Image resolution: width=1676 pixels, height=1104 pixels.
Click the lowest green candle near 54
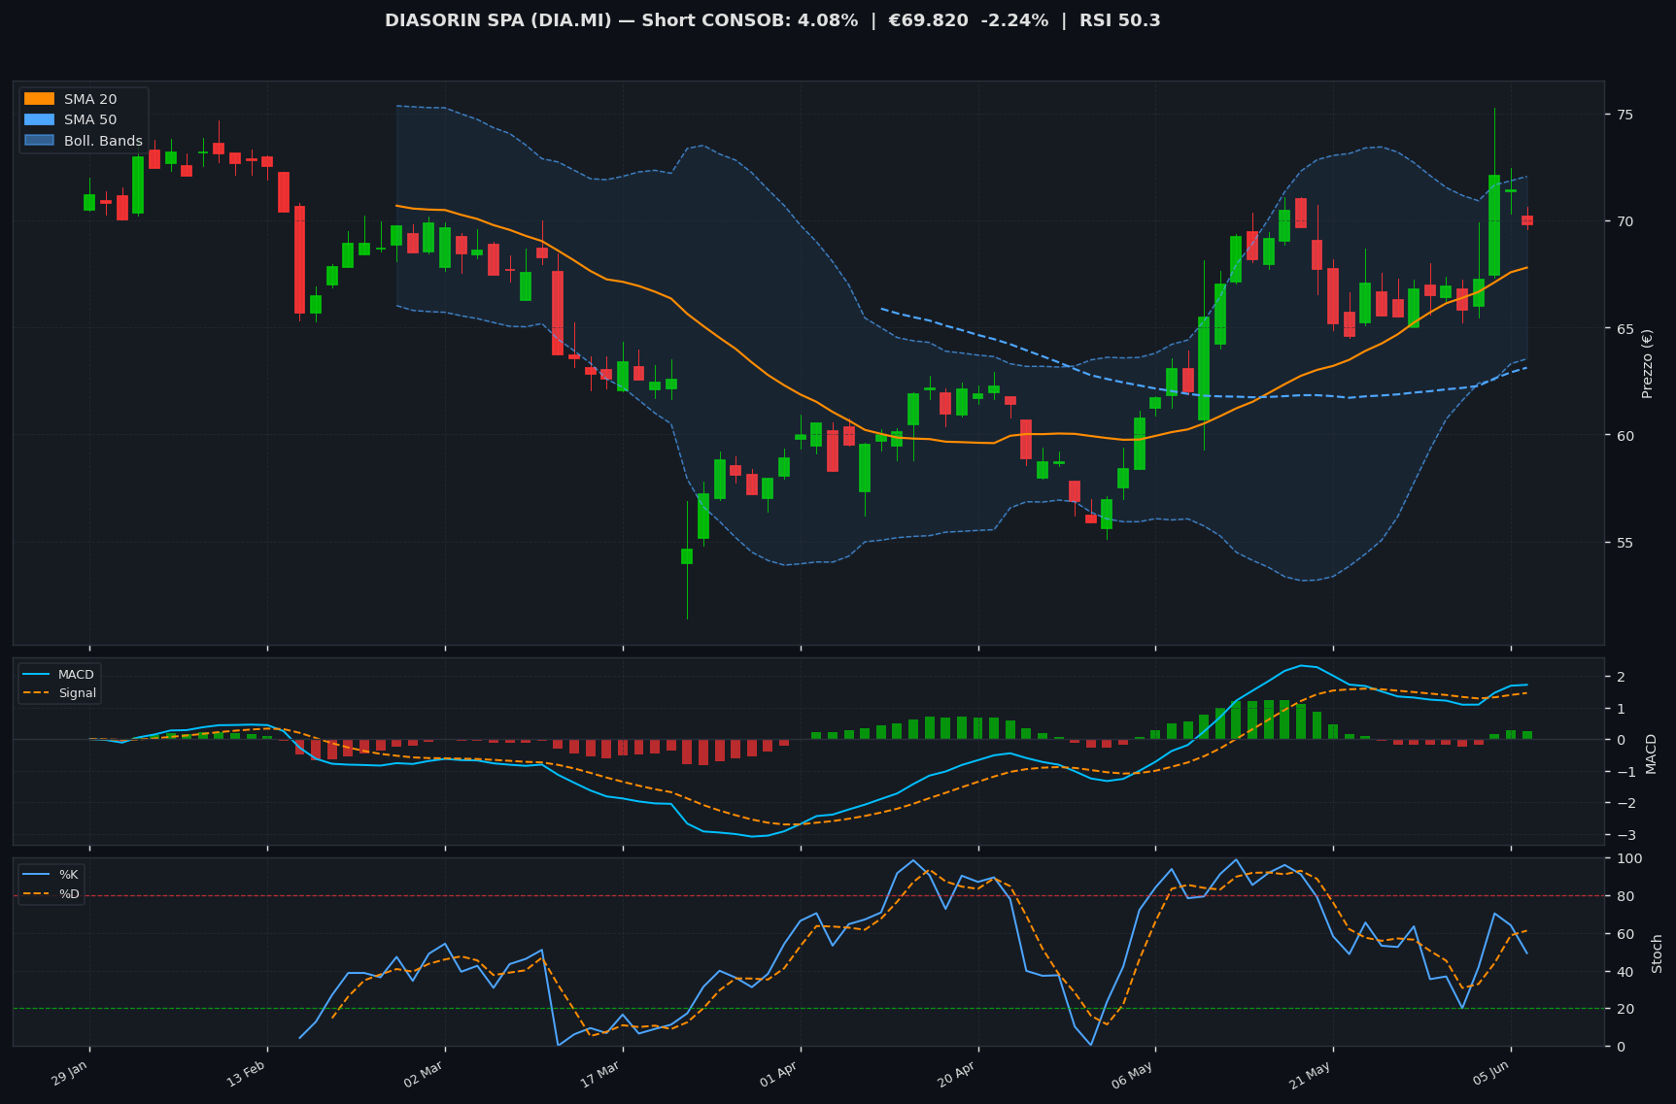(687, 556)
